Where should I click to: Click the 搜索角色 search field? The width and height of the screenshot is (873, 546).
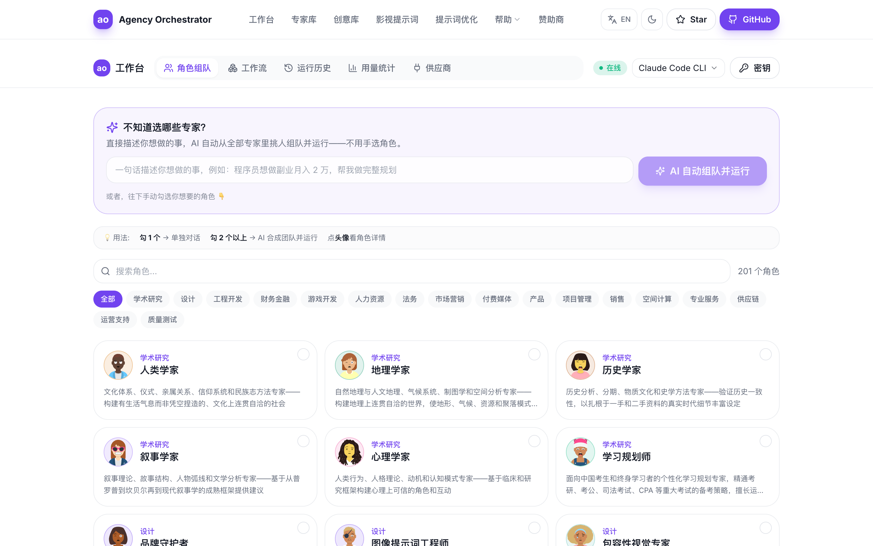click(x=412, y=271)
